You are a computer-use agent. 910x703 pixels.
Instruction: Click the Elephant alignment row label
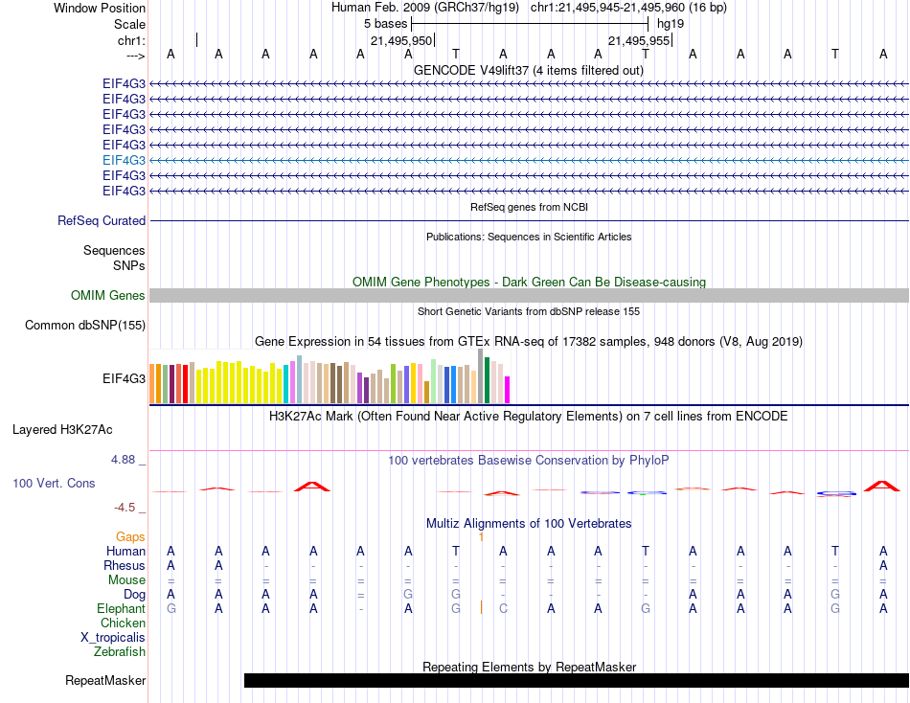121,608
